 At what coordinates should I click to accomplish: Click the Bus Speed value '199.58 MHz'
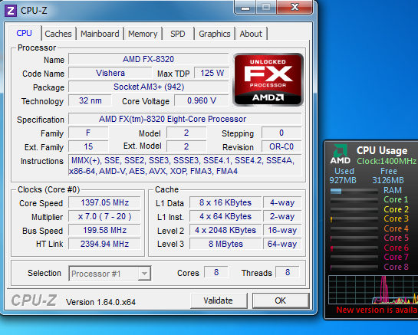(x=104, y=230)
